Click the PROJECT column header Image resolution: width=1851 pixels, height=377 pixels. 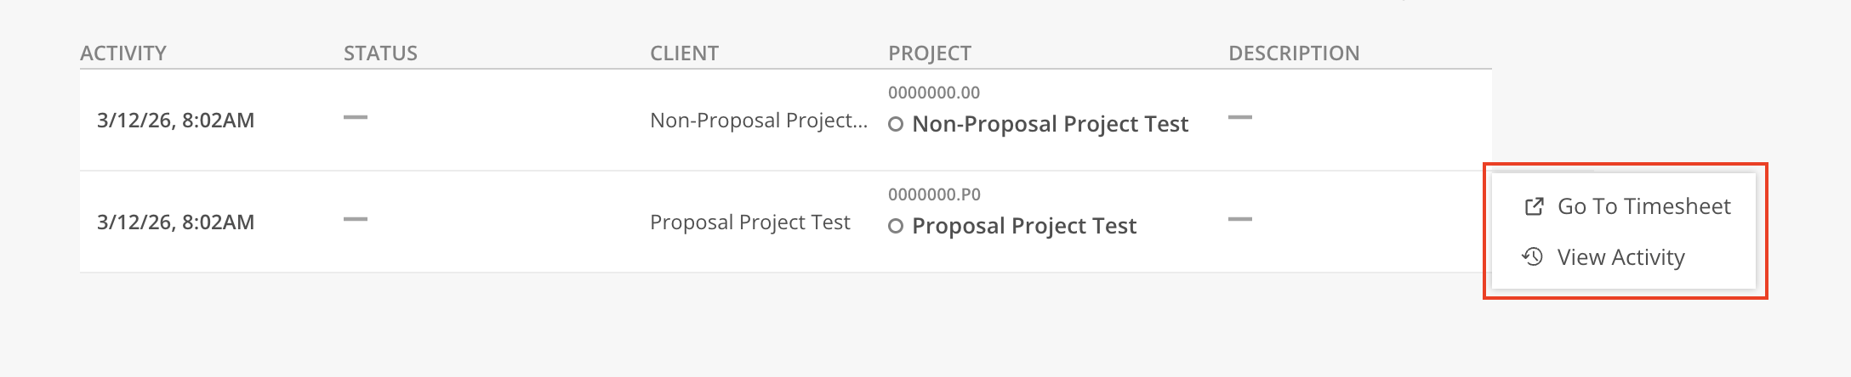click(929, 53)
